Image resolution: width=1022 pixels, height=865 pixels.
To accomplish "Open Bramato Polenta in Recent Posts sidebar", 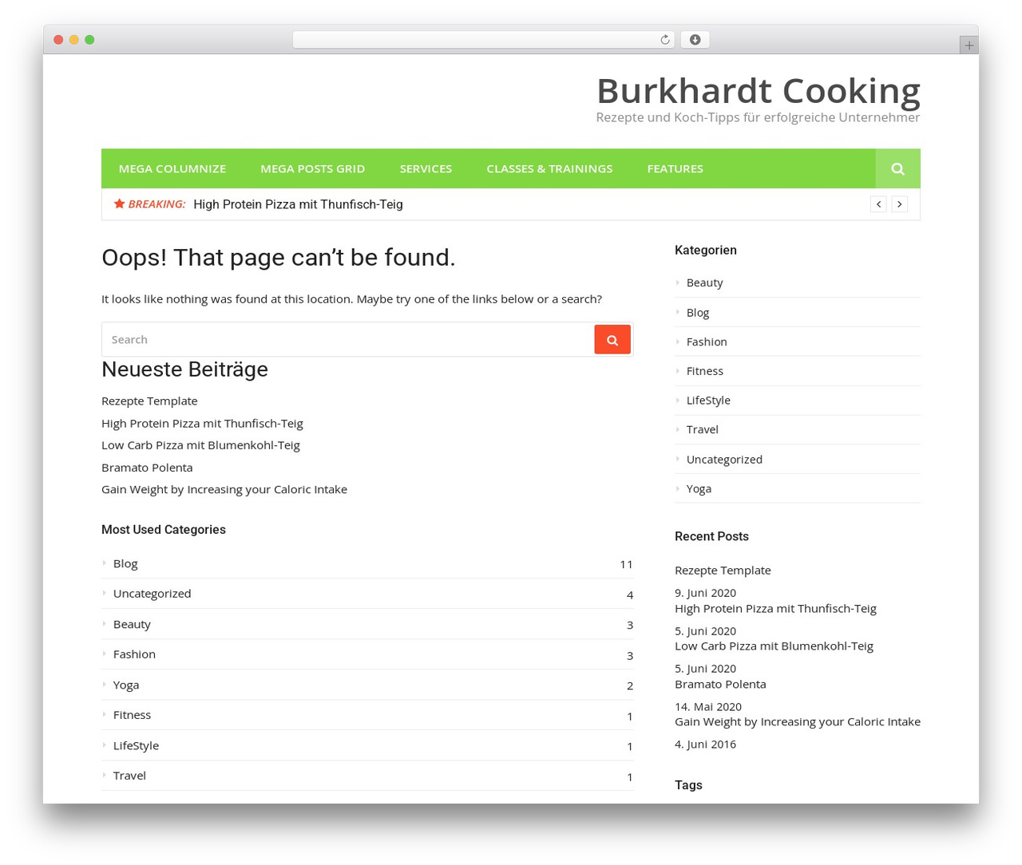I will click(x=720, y=685).
